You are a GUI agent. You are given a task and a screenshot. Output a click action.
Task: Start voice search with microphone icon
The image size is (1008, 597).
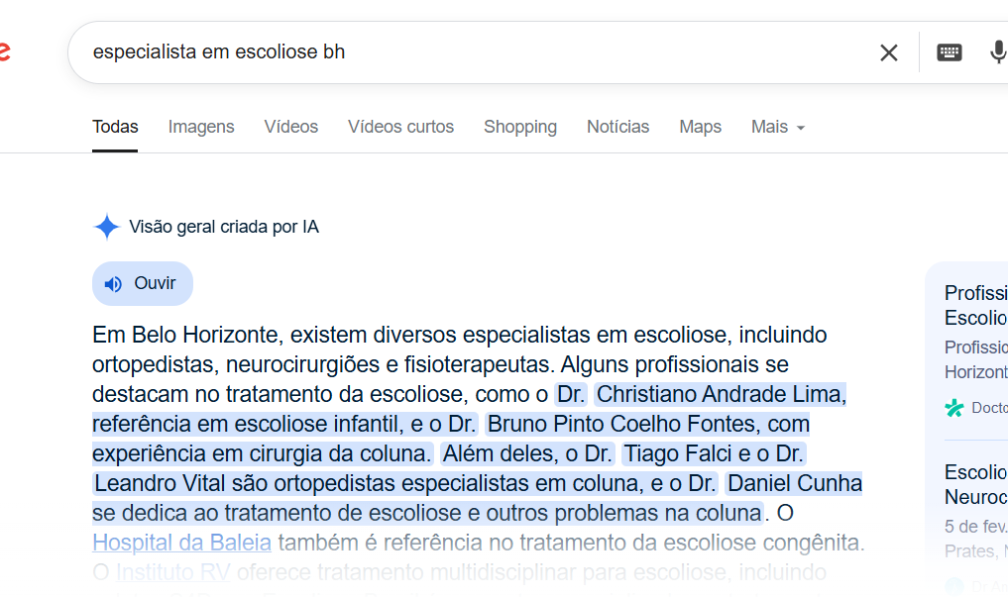(998, 52)
